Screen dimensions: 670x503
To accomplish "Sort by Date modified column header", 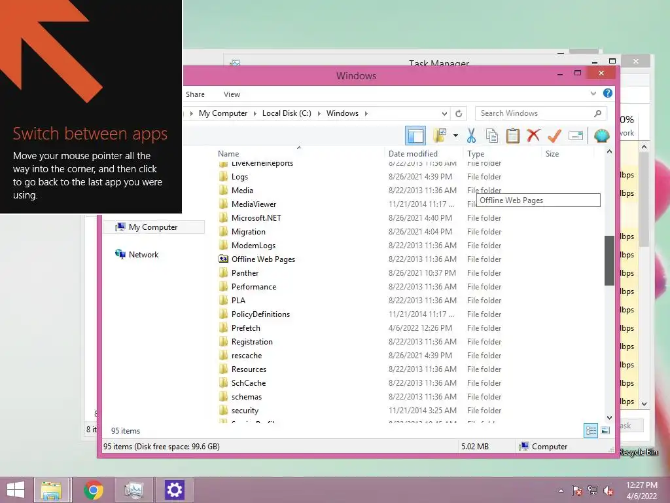I will [x=424, y=153].
